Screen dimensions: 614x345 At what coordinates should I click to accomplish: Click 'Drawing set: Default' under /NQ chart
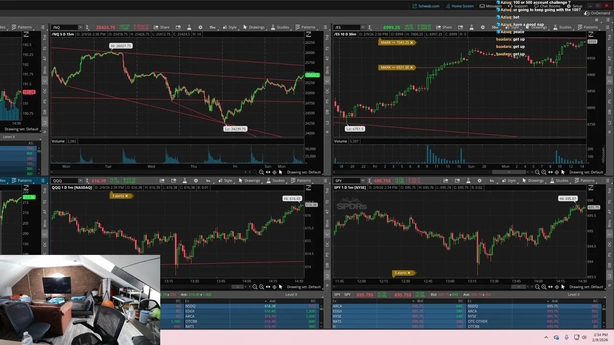pos(304,172)
